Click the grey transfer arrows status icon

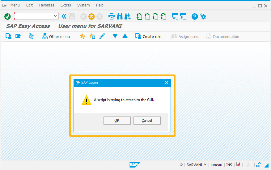point(248,165)
